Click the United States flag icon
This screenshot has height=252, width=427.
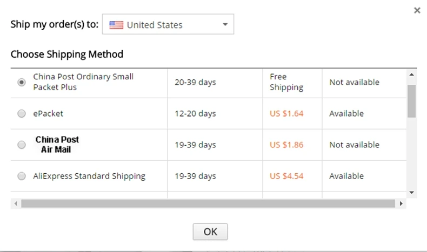tap(116, 25)
